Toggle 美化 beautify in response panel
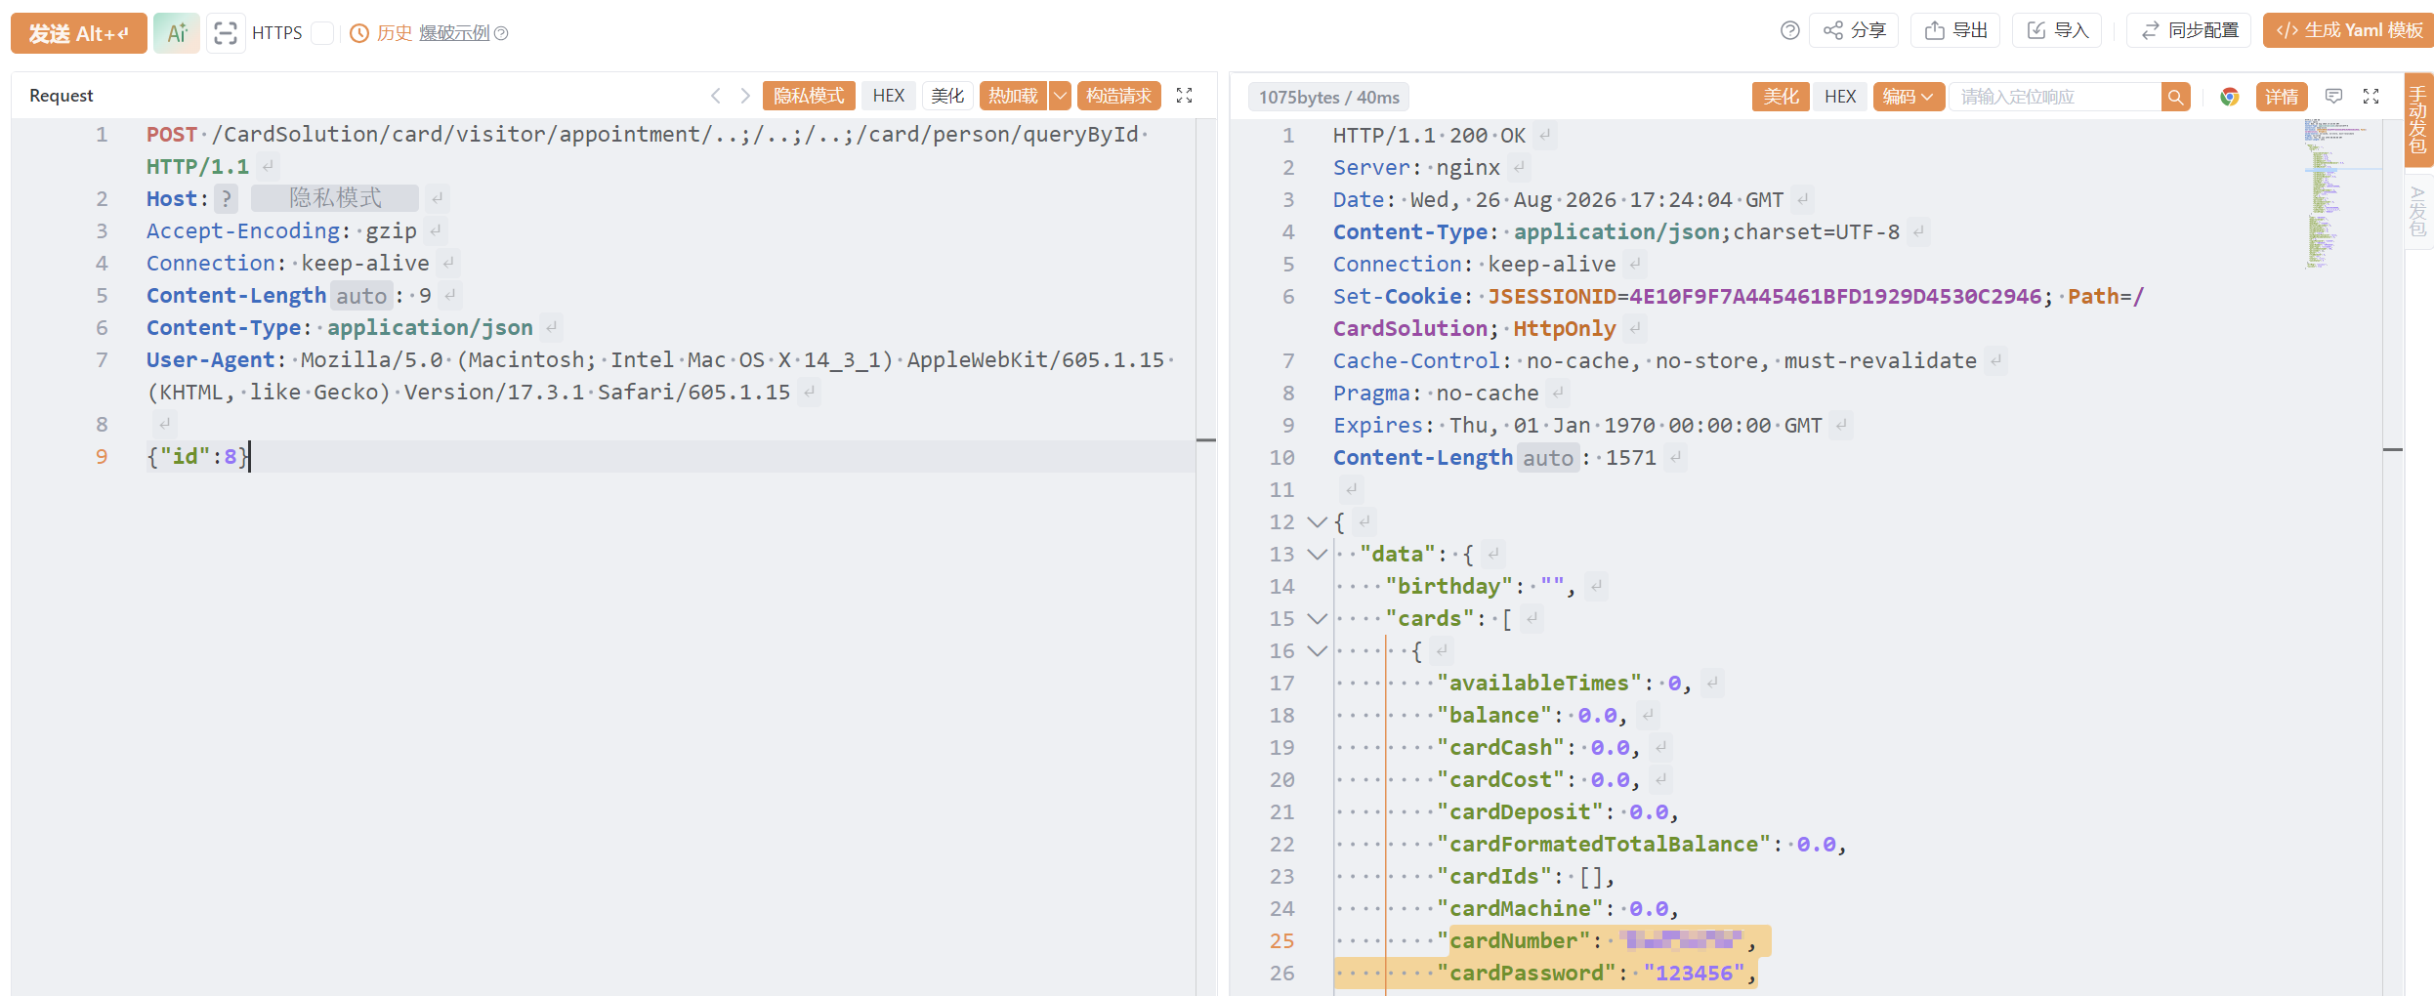Image resolution: width=2434 pixels, height=996 pixels. (1781, 97)
